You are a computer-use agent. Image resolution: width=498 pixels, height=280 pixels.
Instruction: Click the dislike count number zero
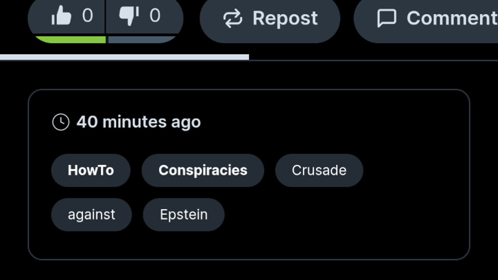[x=155, y=16]
